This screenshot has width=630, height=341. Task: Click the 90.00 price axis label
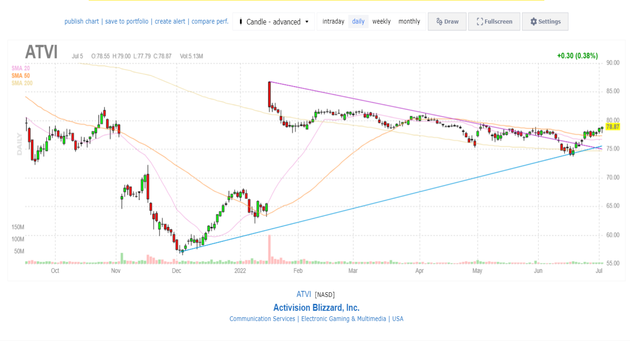click(613, 63)
